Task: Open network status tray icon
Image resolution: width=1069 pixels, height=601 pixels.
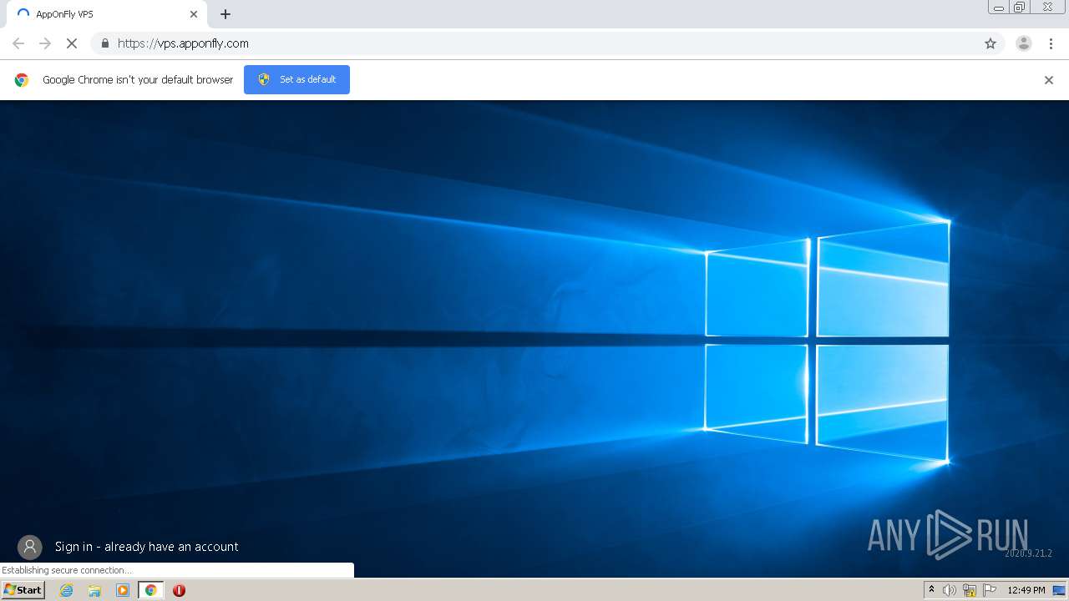Action: pos(970,590)
